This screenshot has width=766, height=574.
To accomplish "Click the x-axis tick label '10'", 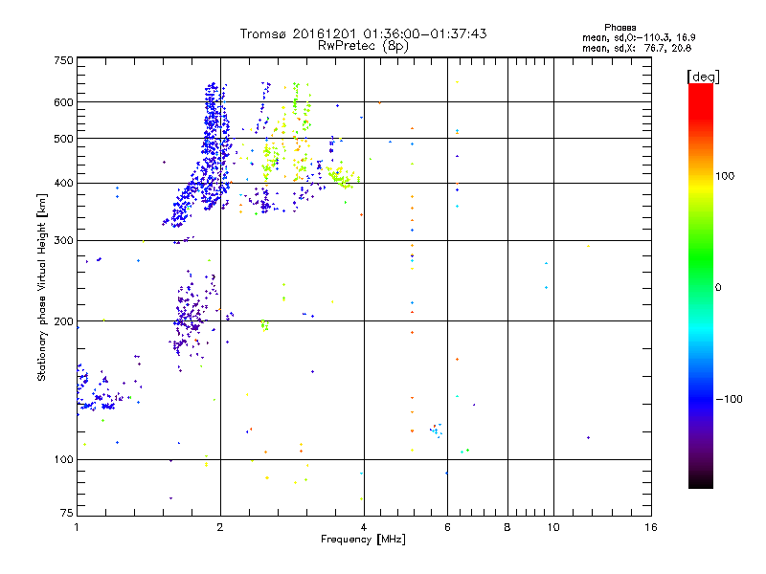I will (553, 527).
